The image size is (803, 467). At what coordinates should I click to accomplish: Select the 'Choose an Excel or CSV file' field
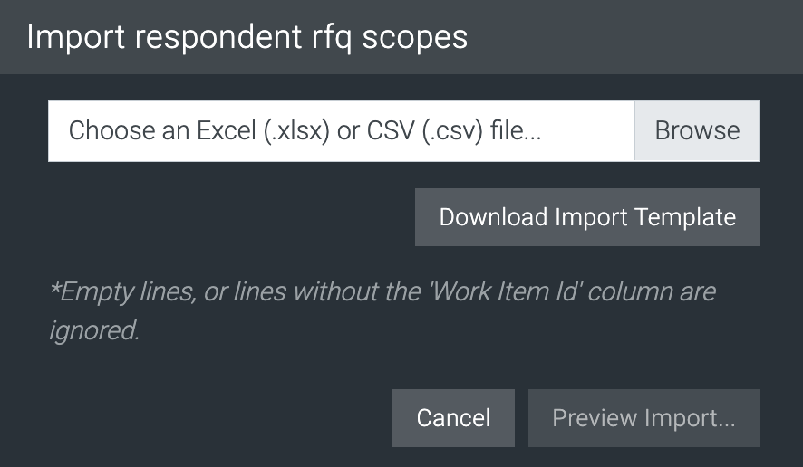(341, 131)
